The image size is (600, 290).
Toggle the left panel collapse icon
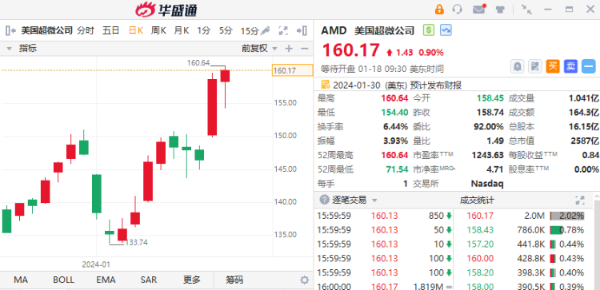tap(10, 30)
